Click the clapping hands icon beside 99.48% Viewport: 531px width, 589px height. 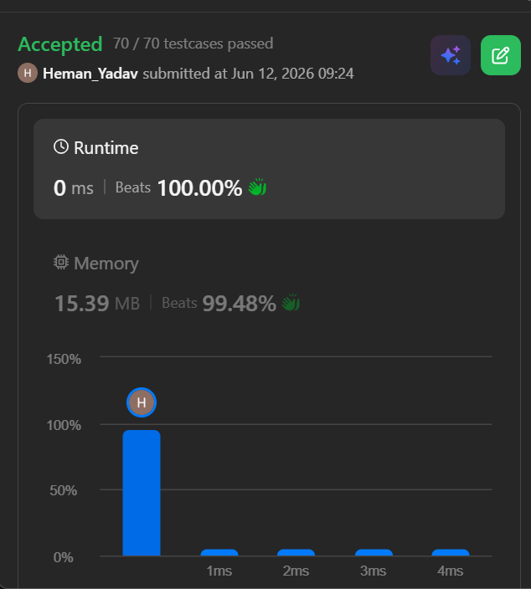[x=291, y=302]
